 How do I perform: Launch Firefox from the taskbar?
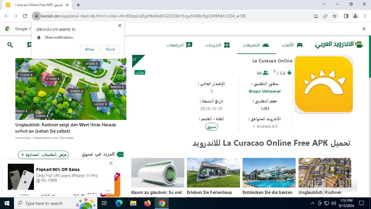pos(148,203)
